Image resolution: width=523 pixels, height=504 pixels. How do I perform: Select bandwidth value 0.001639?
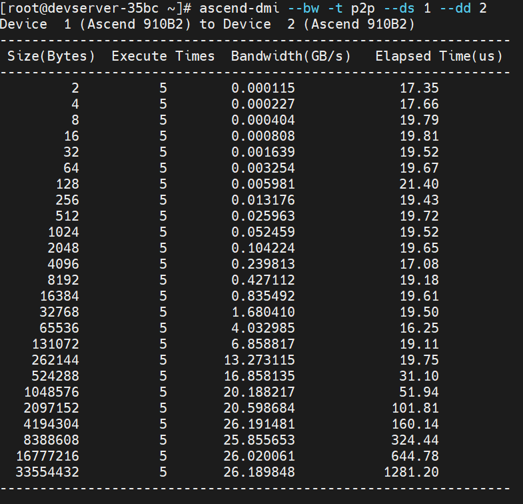click(x=263, y=152)
